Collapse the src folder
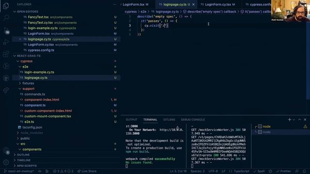This screenshot has width=310, height=174. 23,144
